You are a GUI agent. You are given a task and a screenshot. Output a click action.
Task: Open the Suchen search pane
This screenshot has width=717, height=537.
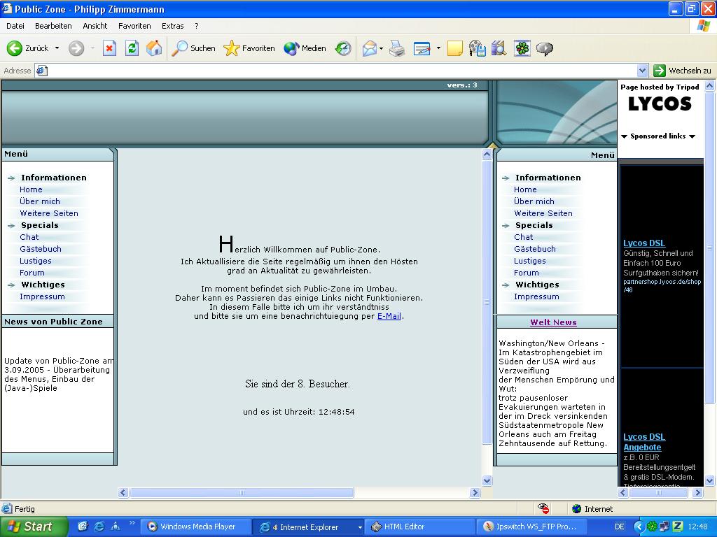click(x=194, y=48)
